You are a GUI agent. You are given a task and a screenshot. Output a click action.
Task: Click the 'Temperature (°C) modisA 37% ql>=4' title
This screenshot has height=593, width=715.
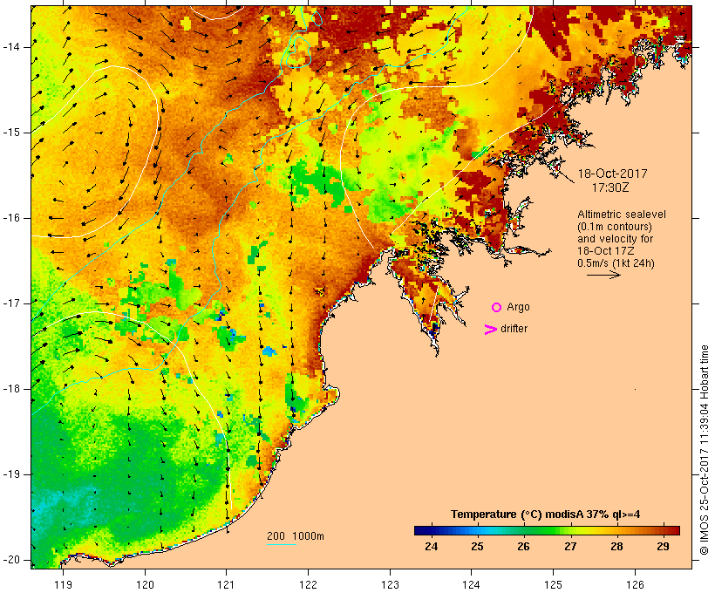pos(545,515)
